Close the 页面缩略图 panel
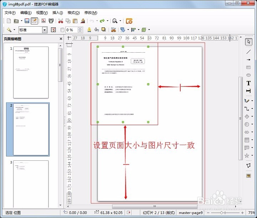Screen dimensions: 257x218 pyautogui.click(x=61, y=39)
